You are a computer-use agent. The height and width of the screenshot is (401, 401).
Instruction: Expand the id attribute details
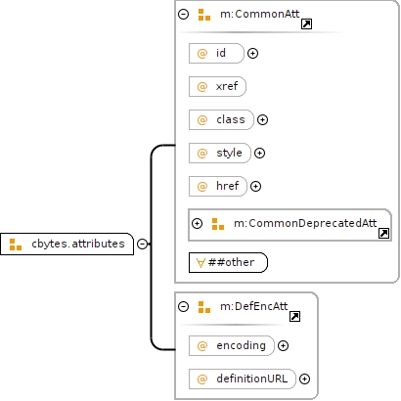(x=252, y=54)
